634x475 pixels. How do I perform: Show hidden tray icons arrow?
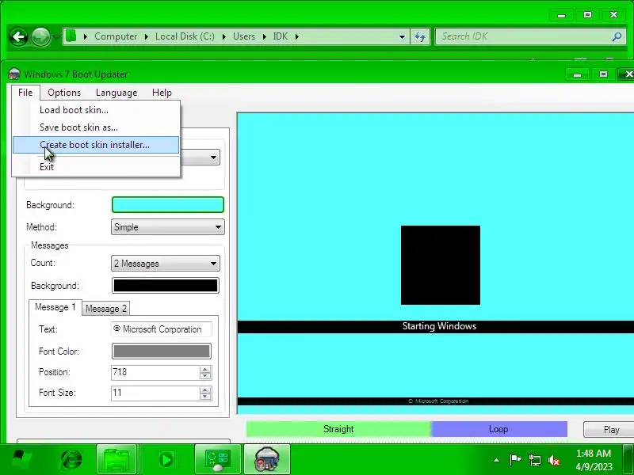point(497,460)
